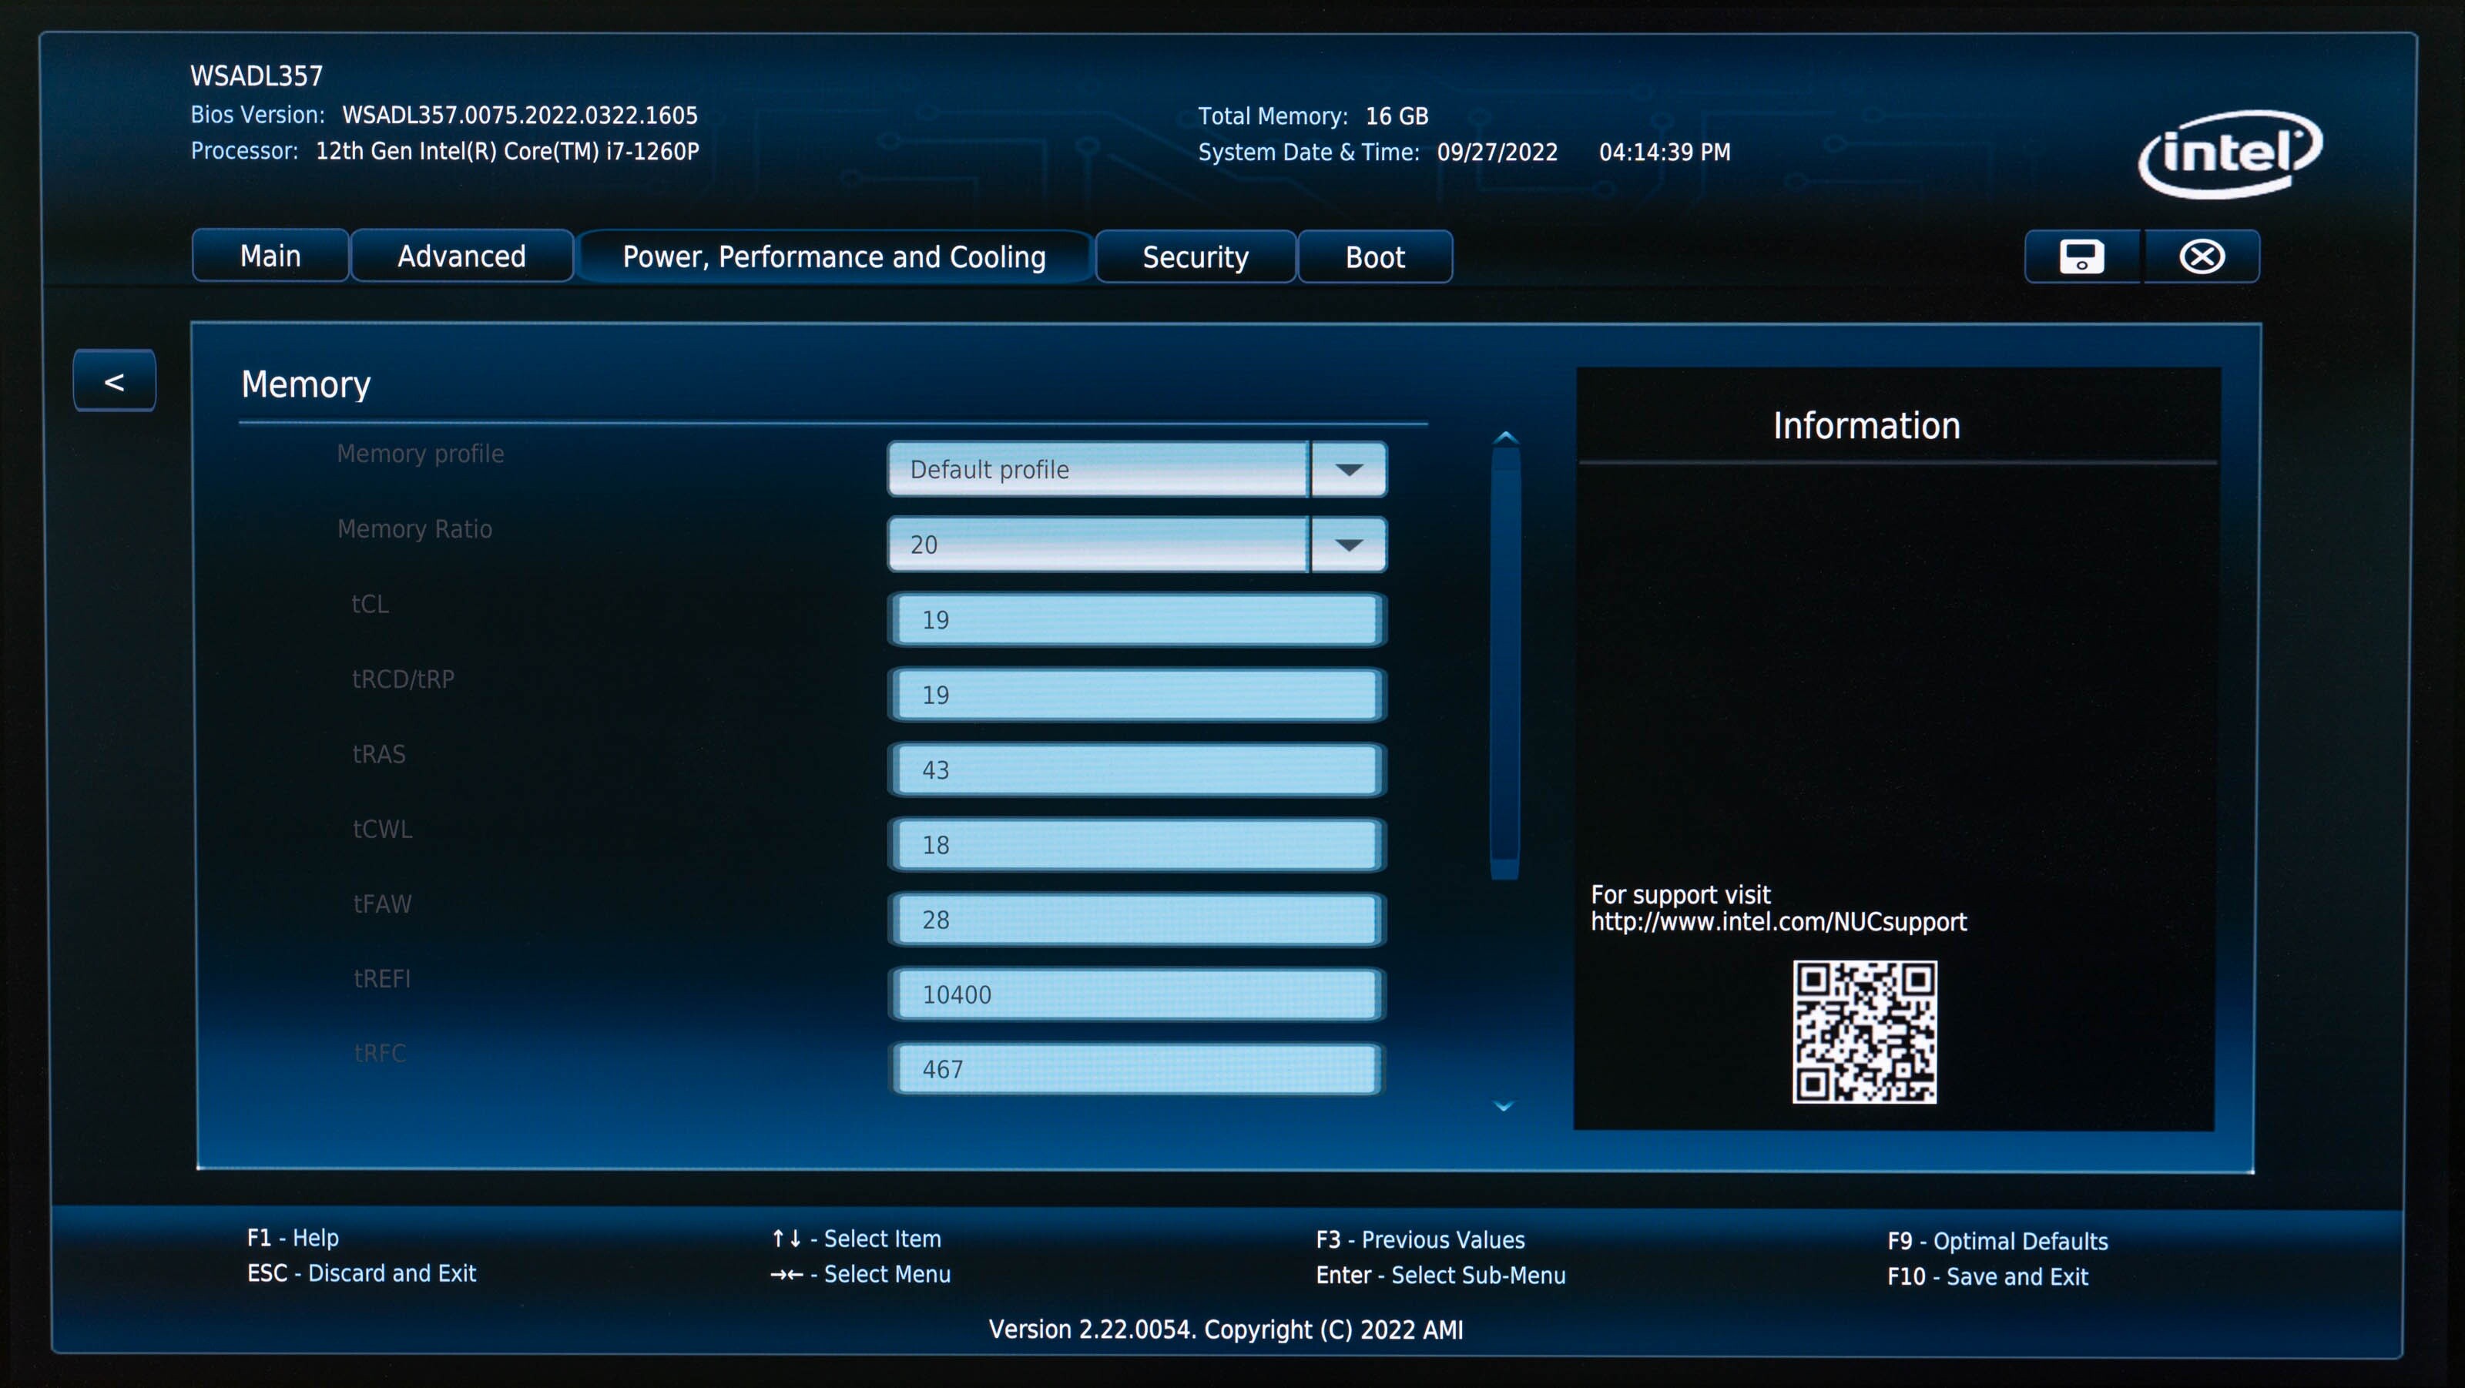Go to the Security tab
The image size is (2465, 1388).
[x=1194, y=257]
